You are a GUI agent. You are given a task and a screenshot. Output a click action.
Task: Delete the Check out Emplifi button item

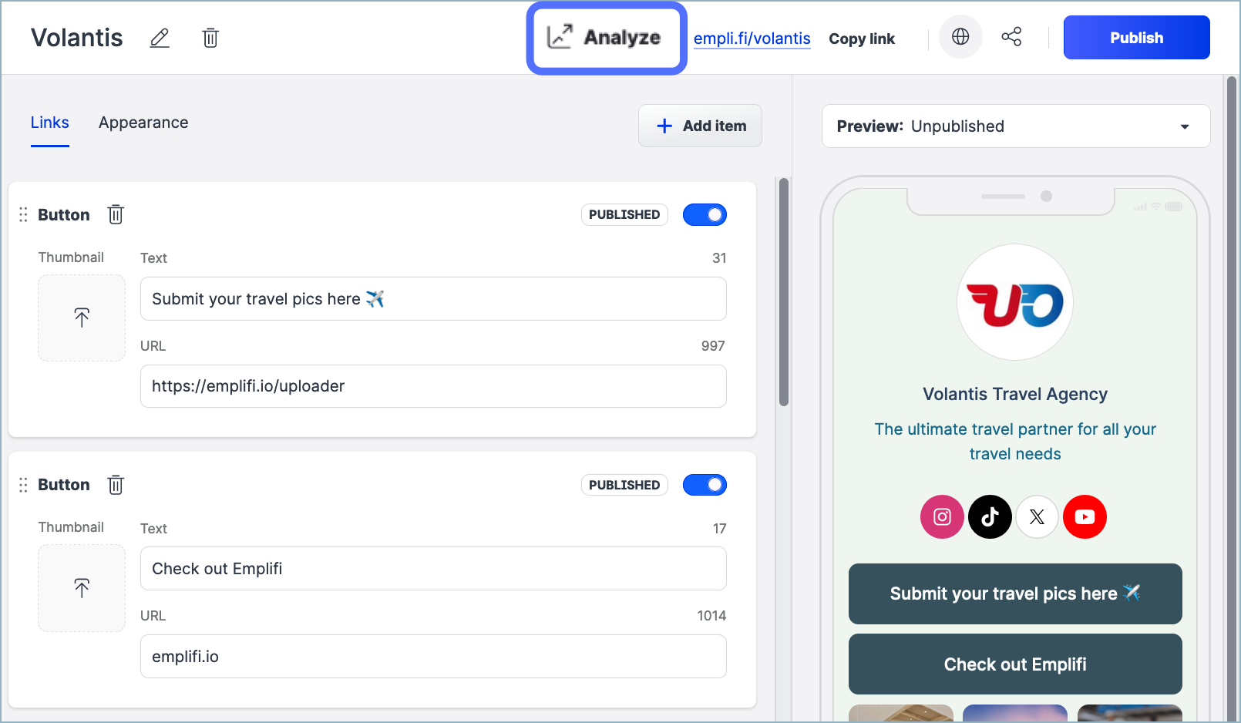coord(116,485)
